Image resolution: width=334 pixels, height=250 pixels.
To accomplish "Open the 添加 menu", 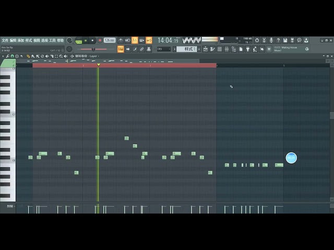I will (x=21, y=40).
